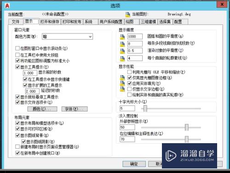Switch to the 选择集 tab
This screenshot has width=230, height=173.
(165, 22)
